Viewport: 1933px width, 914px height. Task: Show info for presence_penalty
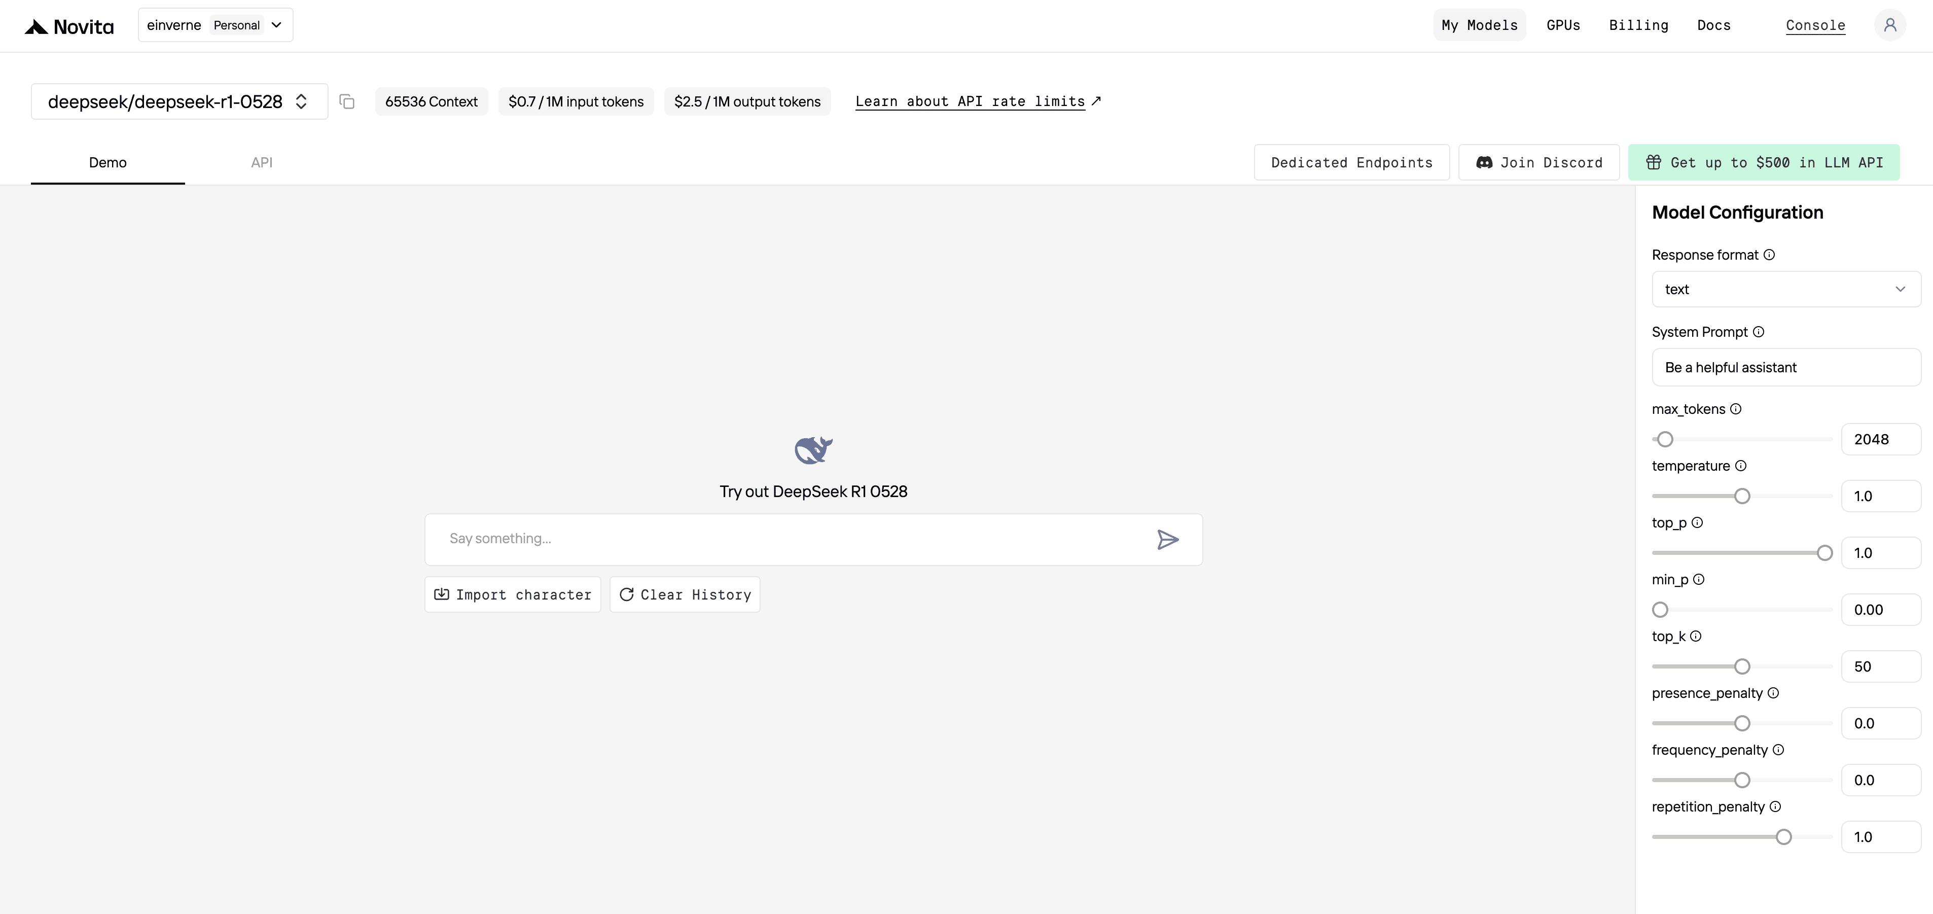point(1773,693)
